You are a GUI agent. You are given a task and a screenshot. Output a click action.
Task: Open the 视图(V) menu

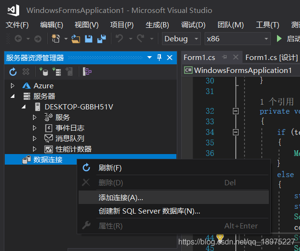86,25
